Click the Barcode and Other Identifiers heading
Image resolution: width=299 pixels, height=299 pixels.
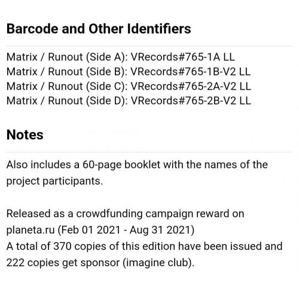[99, 29]
